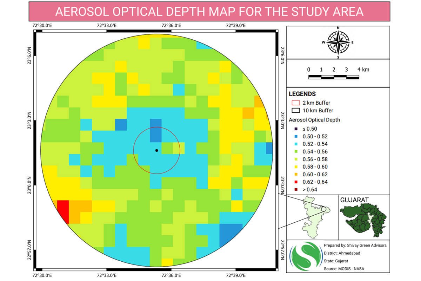
Task: Click the small circle marker on district inset
Action: point(323,209)
